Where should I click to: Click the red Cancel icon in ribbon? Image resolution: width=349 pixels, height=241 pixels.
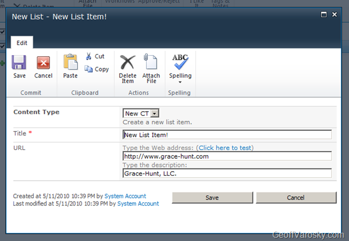[x=43, y=62]
